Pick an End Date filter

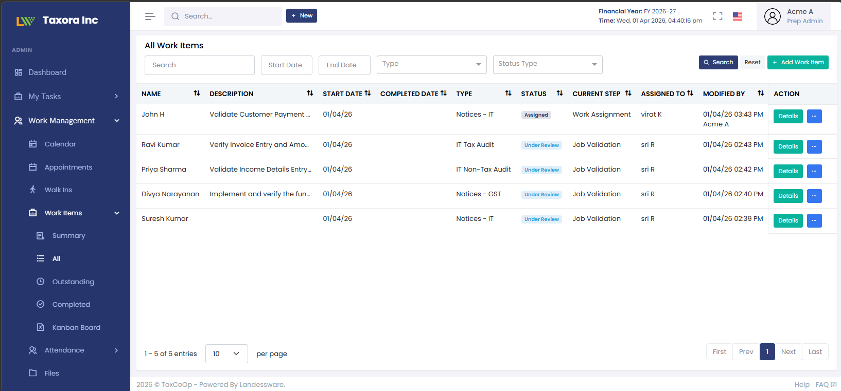point(344,65)
